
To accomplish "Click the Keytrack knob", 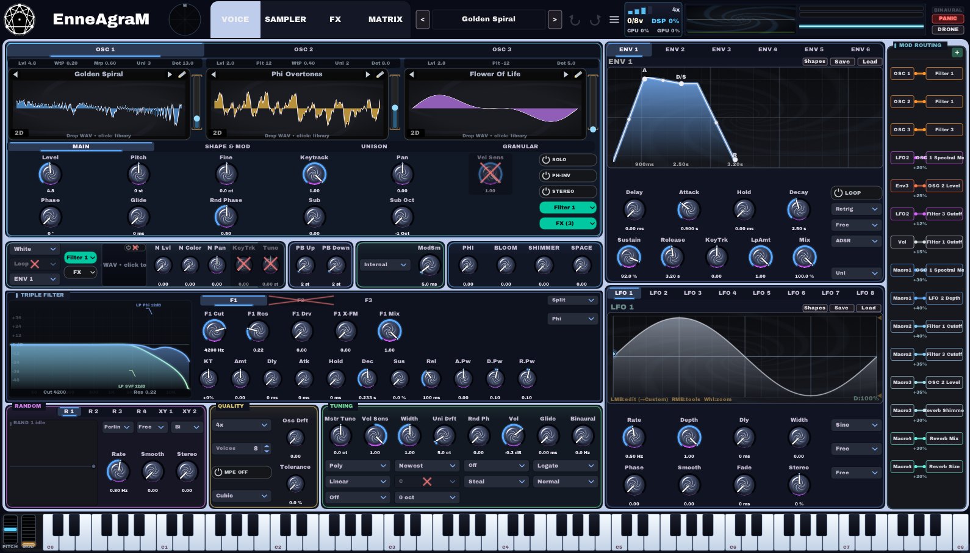I will [314, 175].
